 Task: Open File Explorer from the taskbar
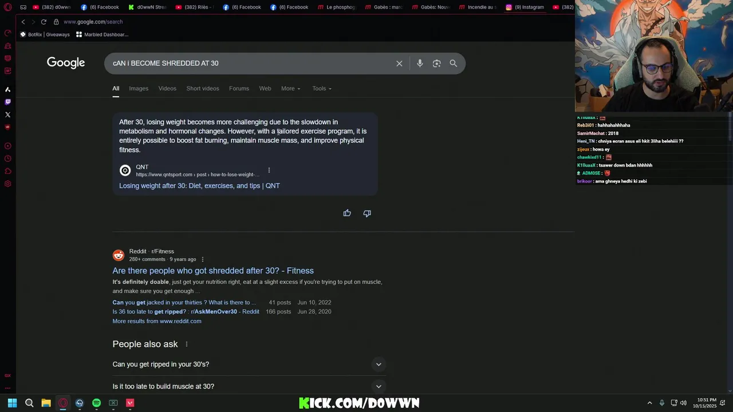point(46,403)
